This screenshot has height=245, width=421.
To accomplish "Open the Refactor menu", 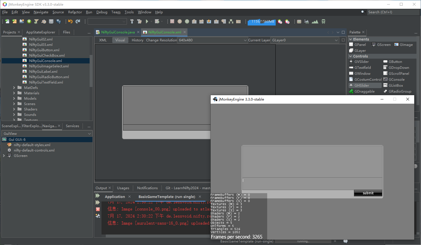I will (x=75, y=12).
